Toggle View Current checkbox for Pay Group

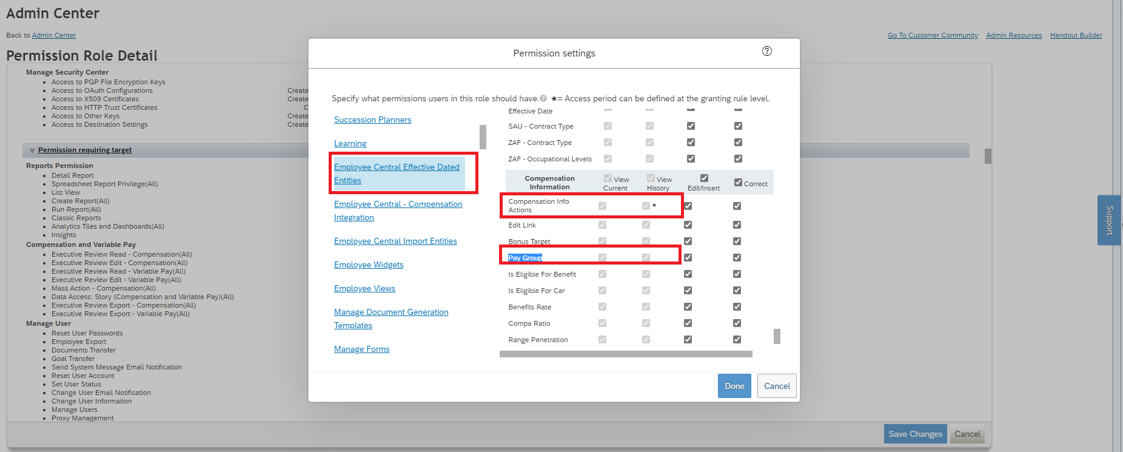point(602,257)
